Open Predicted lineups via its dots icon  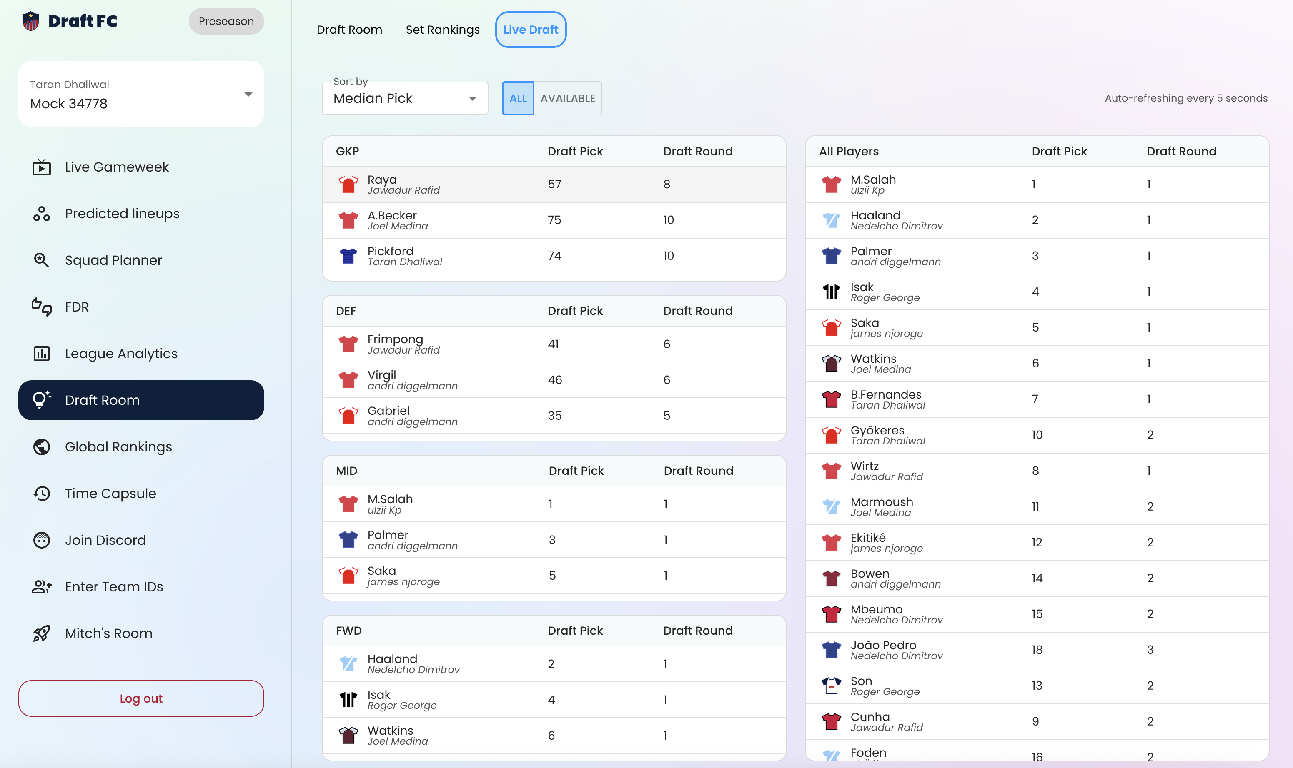(41, 214)
